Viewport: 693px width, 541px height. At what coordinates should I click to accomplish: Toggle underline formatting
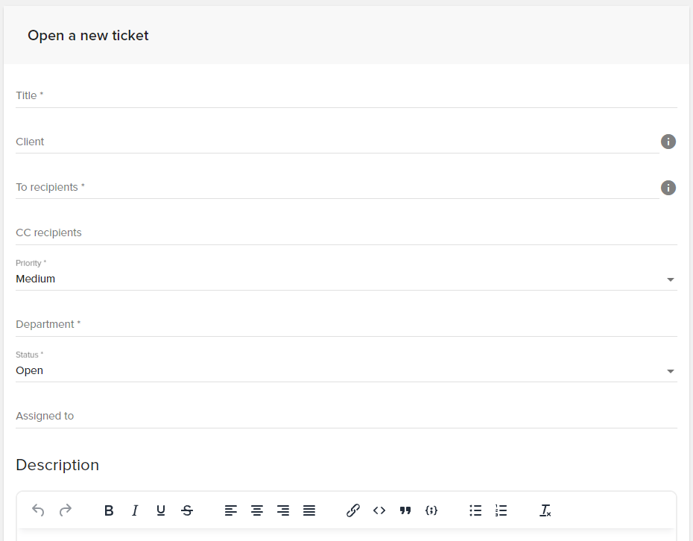pos(161,510)
